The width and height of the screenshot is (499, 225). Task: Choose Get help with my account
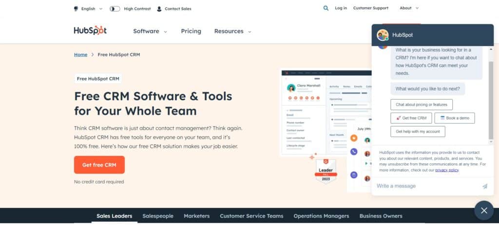click(418, 131)
